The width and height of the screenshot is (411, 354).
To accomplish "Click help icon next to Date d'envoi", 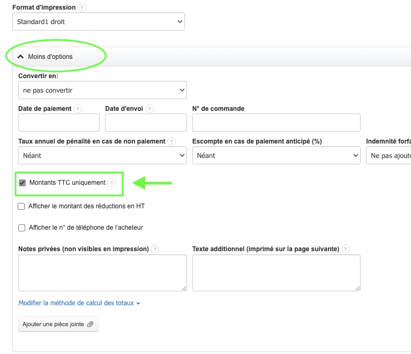I will click(150, 109).
